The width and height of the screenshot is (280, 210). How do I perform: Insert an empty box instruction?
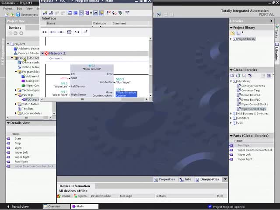(x=69, y=32)
